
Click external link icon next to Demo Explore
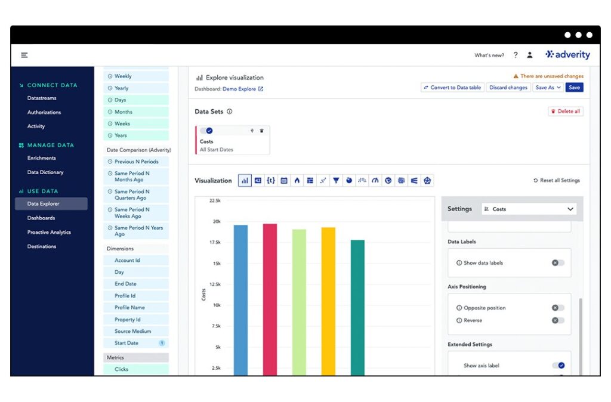[x=261, y=89]
